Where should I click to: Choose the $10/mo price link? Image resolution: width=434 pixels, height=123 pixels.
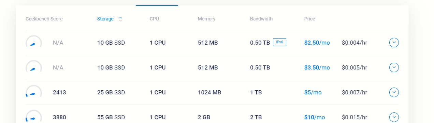[x=314, y=117]
